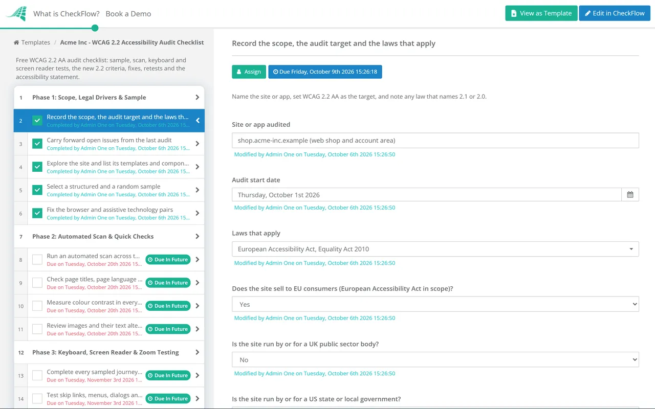Click the Test skip links, menus, dialogs task title
655x409 pixels.
pos(94,395)
